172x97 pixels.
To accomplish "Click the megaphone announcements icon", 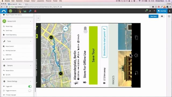I will point(150,11).
